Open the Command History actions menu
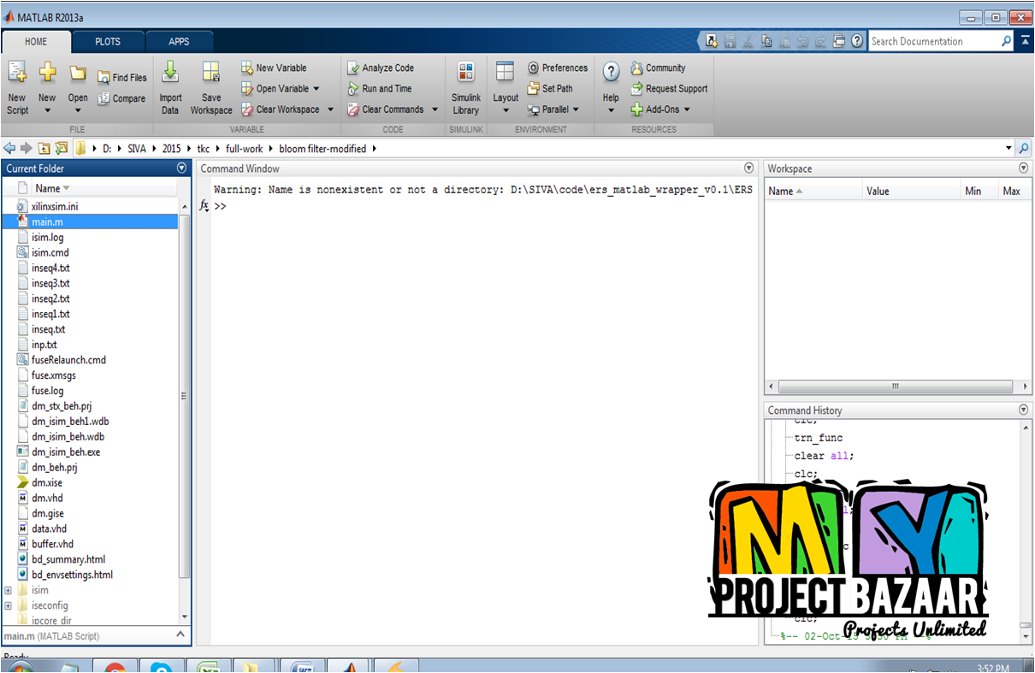 (1024, 410)
